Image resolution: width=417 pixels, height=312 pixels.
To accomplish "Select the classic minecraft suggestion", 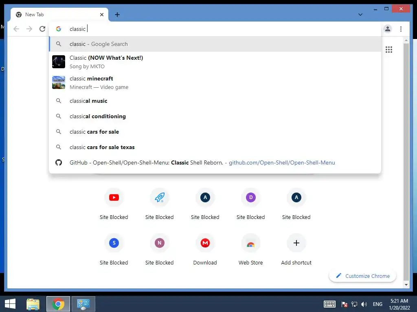I will coord(215,82).
